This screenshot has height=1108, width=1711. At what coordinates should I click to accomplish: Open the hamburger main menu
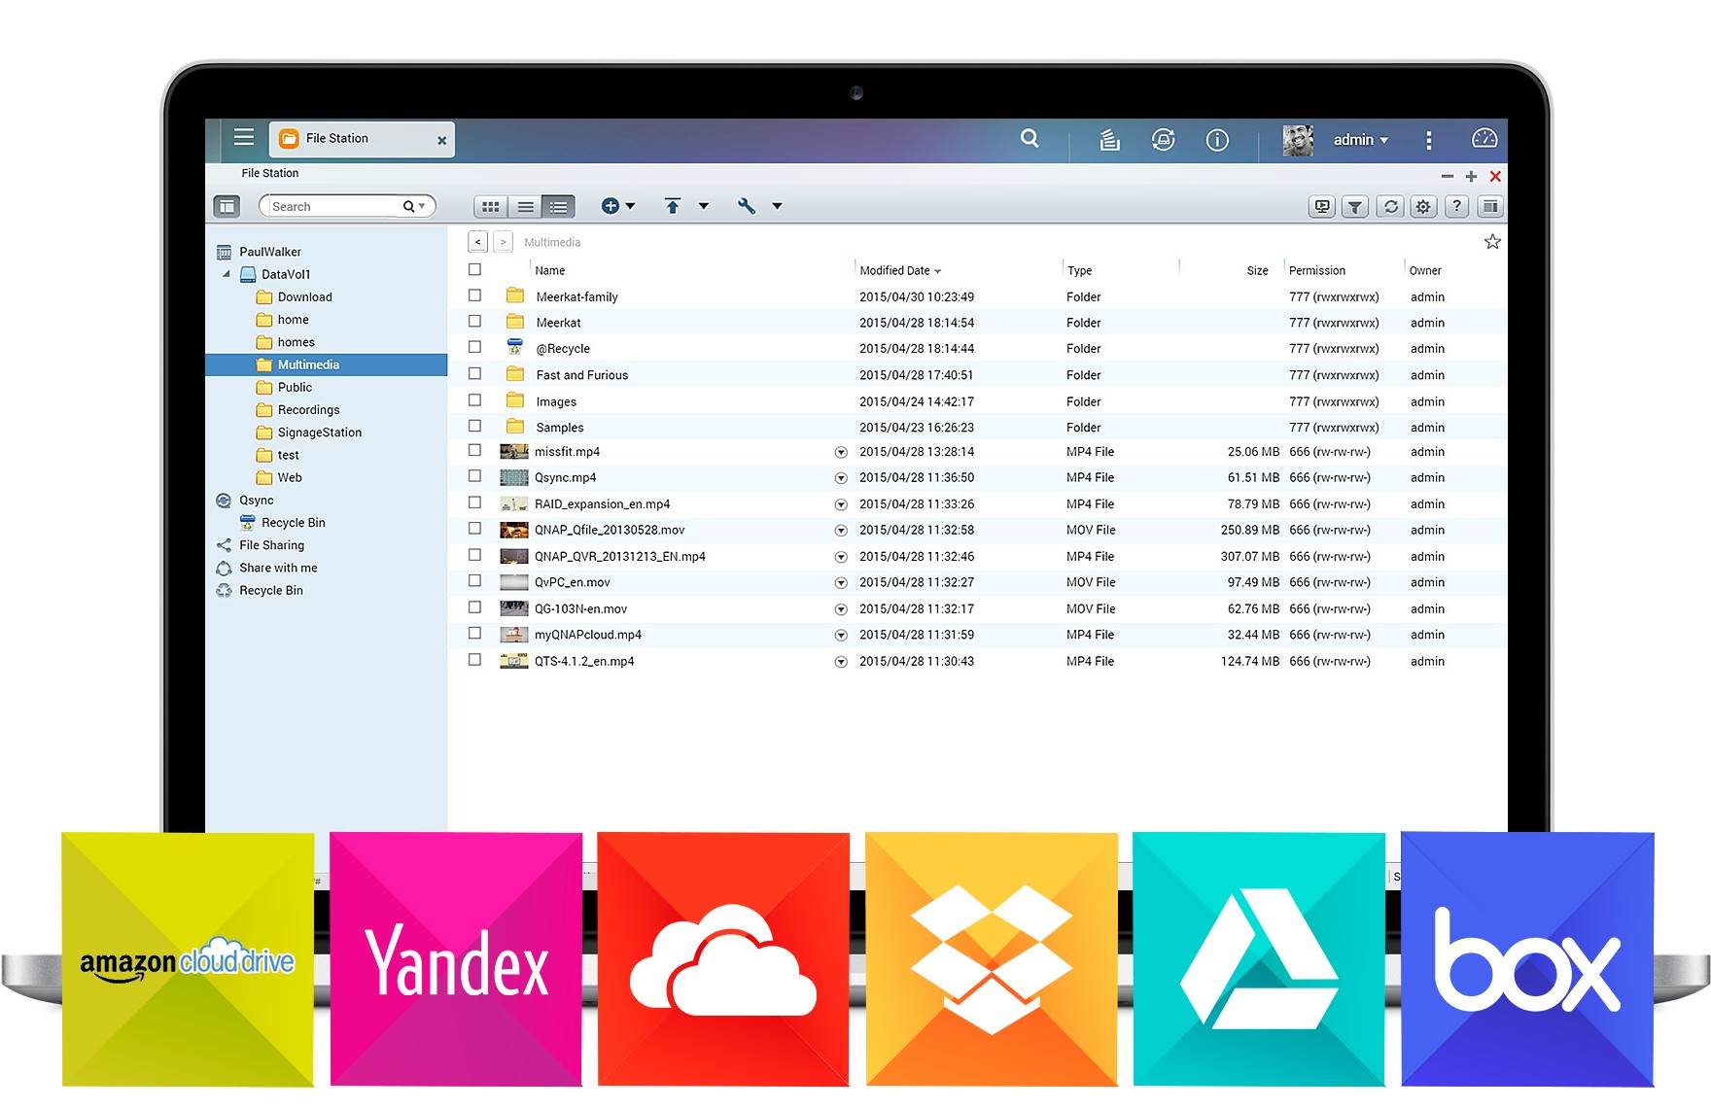[x=244, y=137]
